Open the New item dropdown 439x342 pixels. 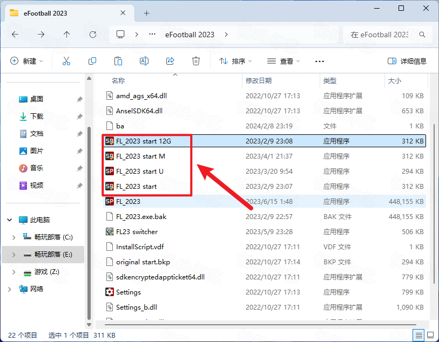pos(26,61)
